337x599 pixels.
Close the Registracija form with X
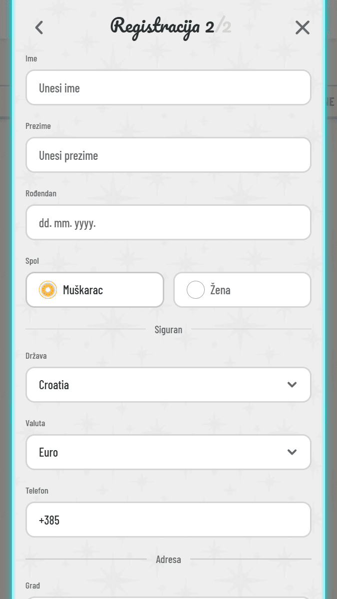point(302,27)
